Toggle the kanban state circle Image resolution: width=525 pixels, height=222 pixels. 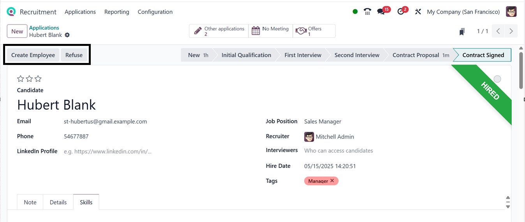[497, 79]
